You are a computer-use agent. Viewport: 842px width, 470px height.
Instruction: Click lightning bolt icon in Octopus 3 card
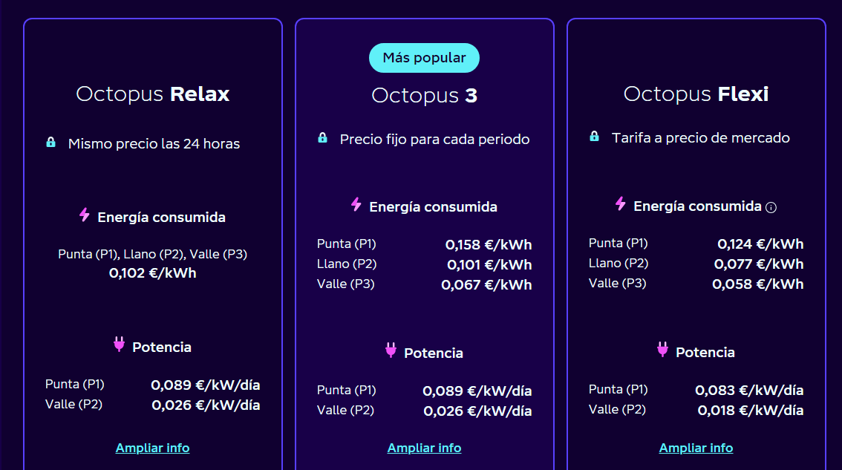click(356, 205)
